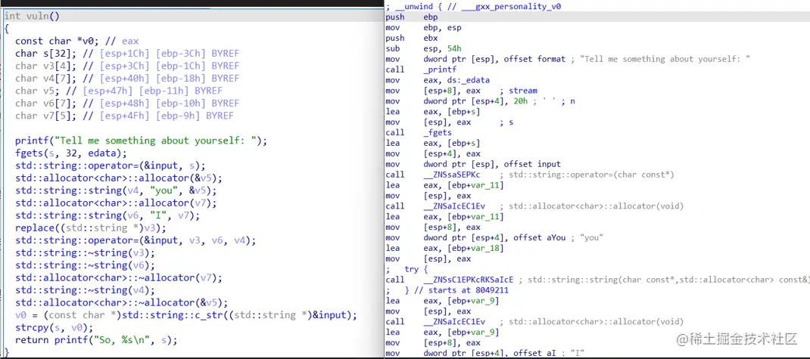Click the 'v0 = (const char *)std::string::c_str' line
The width and height of the screenshot is (810, 359).
[x=186, y=314]
